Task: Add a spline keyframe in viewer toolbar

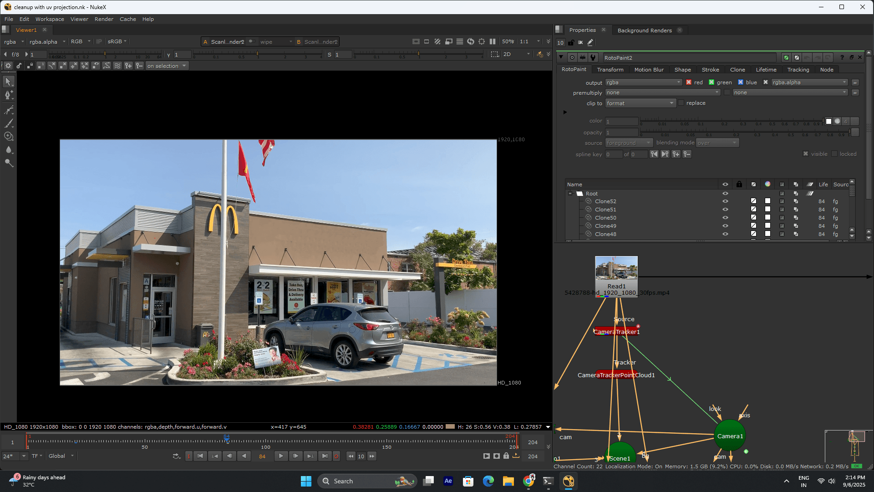Action: pos(128,66)
